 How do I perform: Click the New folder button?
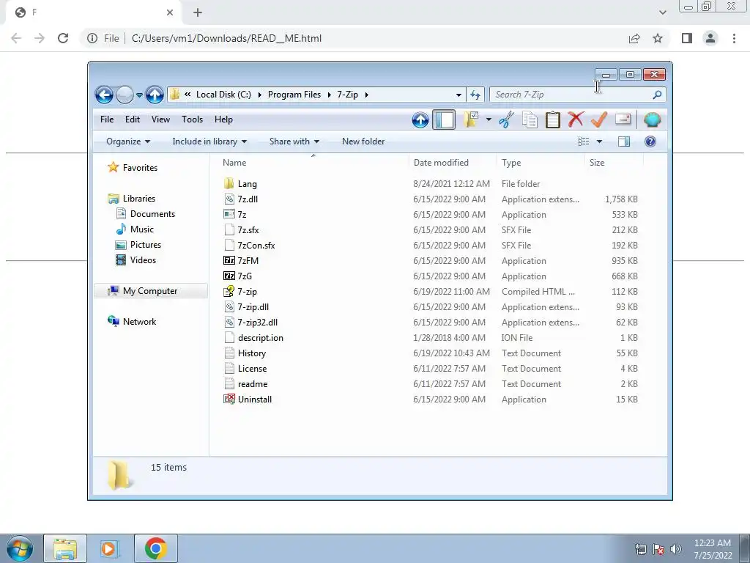point(363,141)
